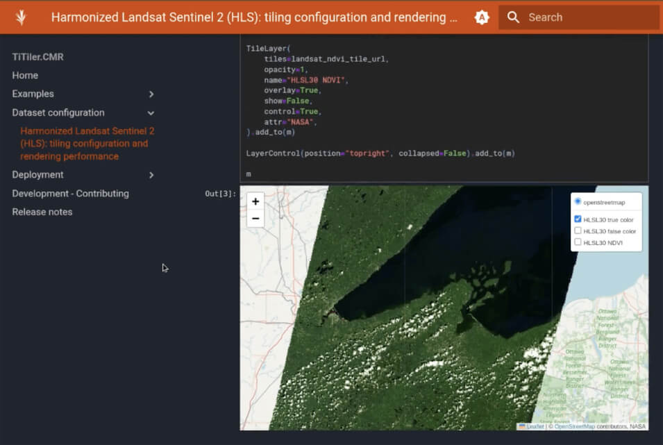Click the search magnifier icon
This screenshot has height=445, width=663.
point(513,17)
